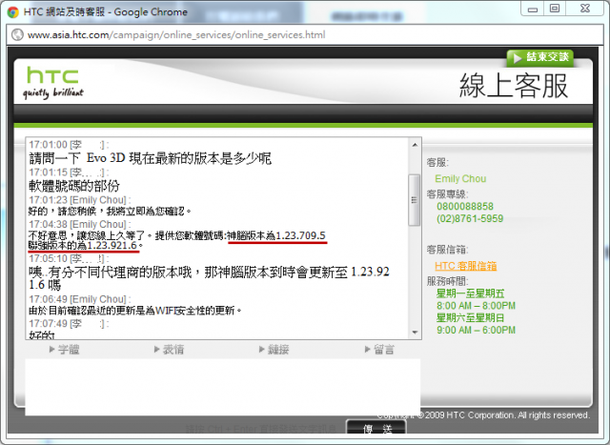The image size is (610, 445).
Task: Click the 線上客服 page heading
Action: (514, 85)
